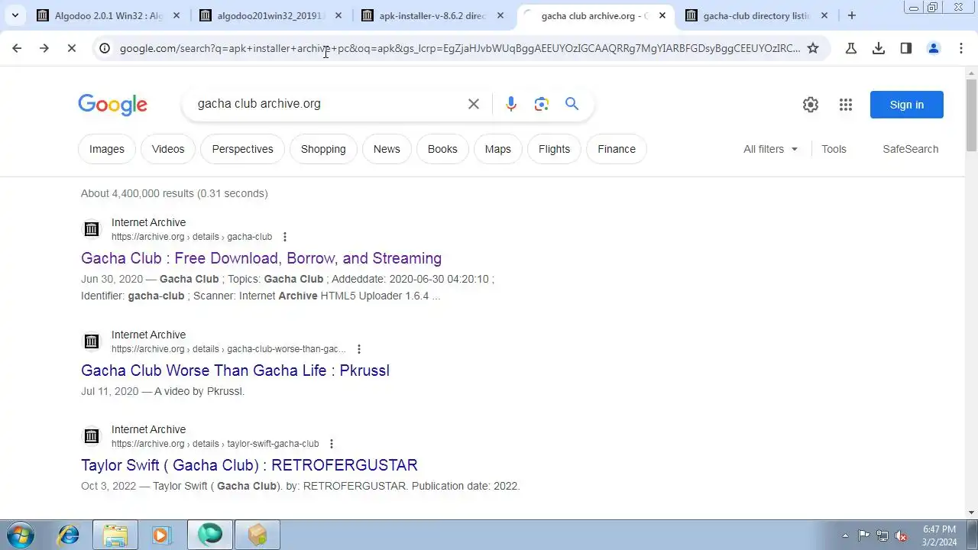Open a new tab with plus button
This screenshot has width=978, height=550.
coord(852,15)
